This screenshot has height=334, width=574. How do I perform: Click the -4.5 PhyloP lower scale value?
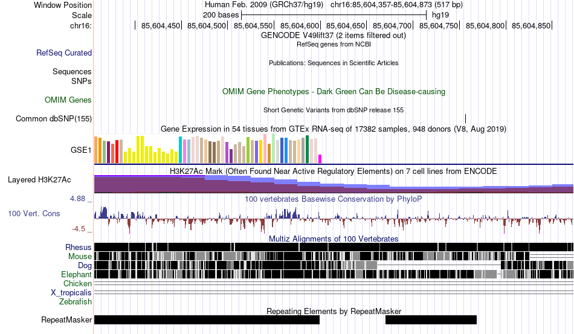coord(79,229)
